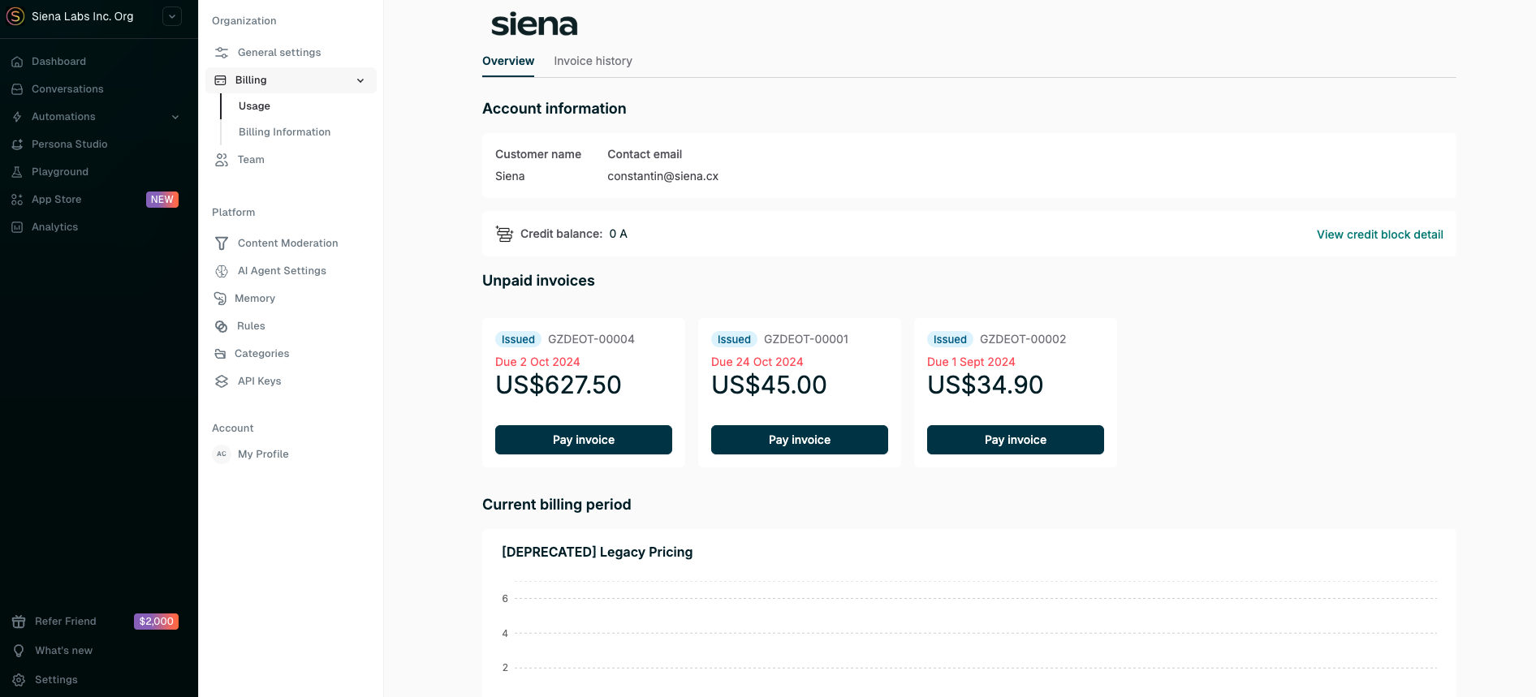Click the Categories folder icon
The width and height of the screenshot is (1536, 697).
(x=220, y=354)
